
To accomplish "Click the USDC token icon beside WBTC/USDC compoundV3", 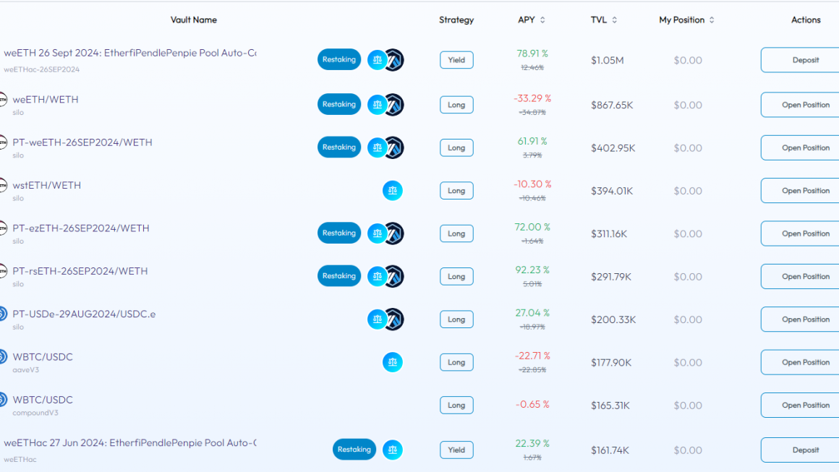I will 3,400.
